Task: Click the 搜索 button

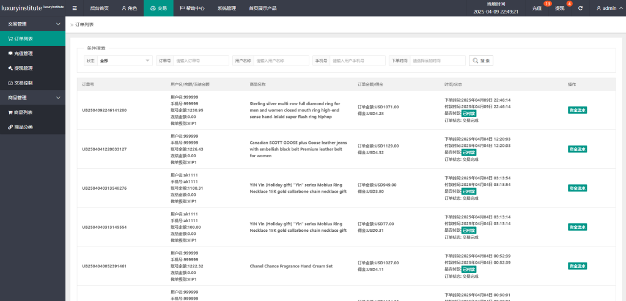Action: (x=481, y=61)
